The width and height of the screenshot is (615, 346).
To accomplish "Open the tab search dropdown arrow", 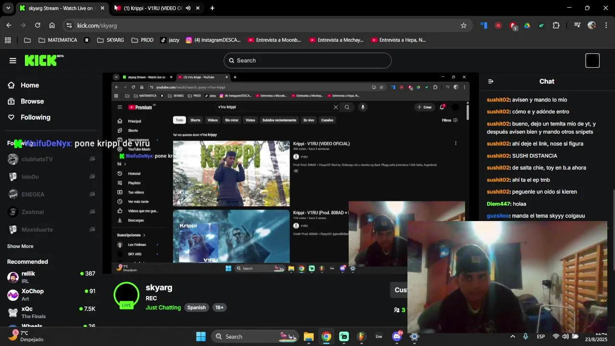I will (x=8, y=8).
